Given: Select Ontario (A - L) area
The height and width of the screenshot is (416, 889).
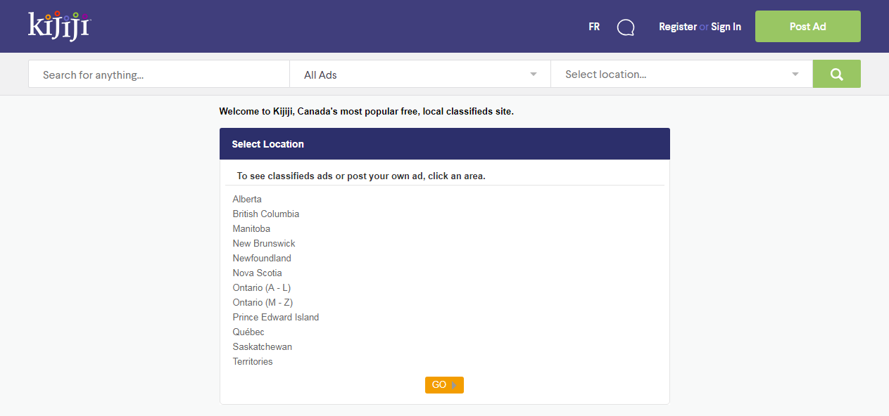Looking at the screenshot, I should pos(262,287).
